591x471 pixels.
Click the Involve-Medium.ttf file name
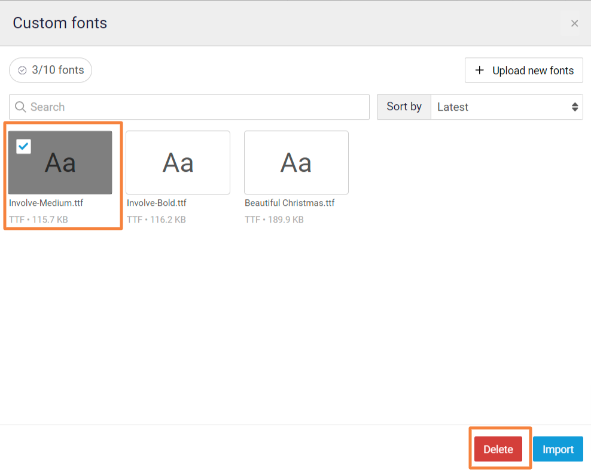coord(46,203)
